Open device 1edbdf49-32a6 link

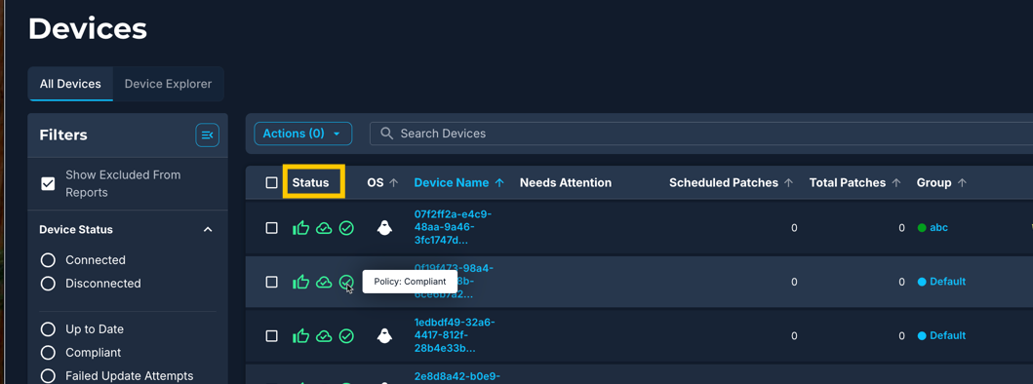click(x=455, y=335)
